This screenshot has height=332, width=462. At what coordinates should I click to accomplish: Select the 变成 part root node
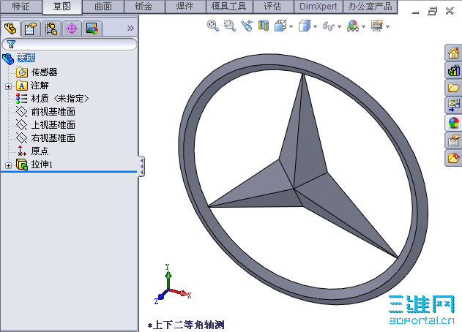26,58
